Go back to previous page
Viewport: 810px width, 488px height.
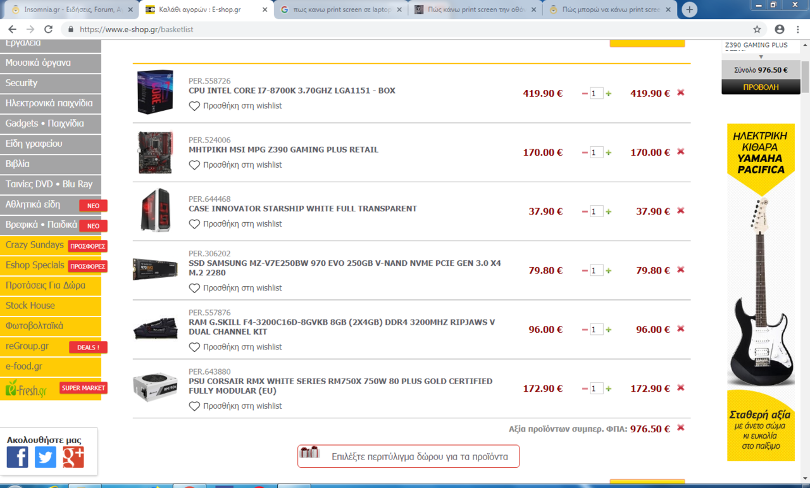12,29
